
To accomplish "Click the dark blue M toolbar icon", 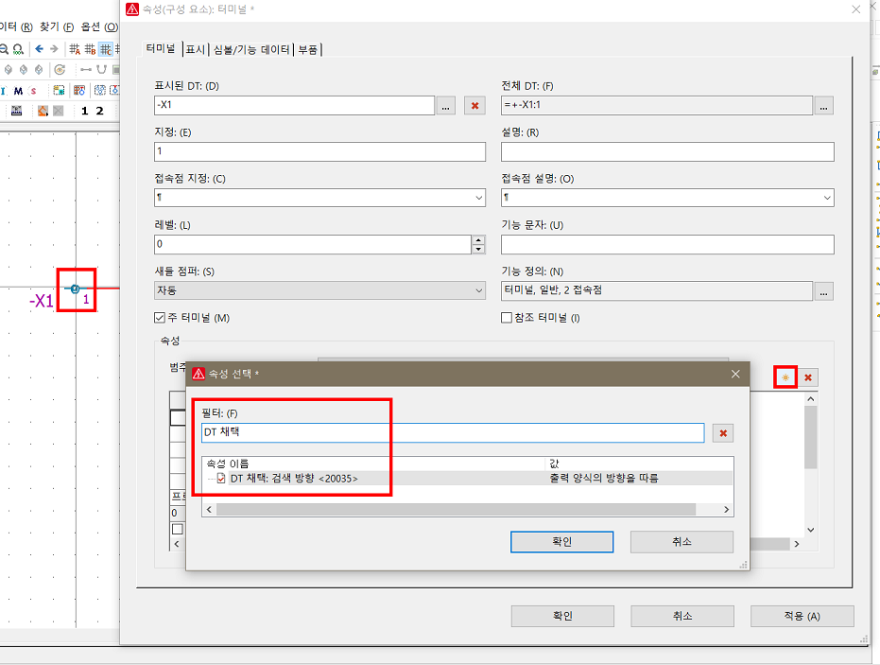I will pos(18,91).
